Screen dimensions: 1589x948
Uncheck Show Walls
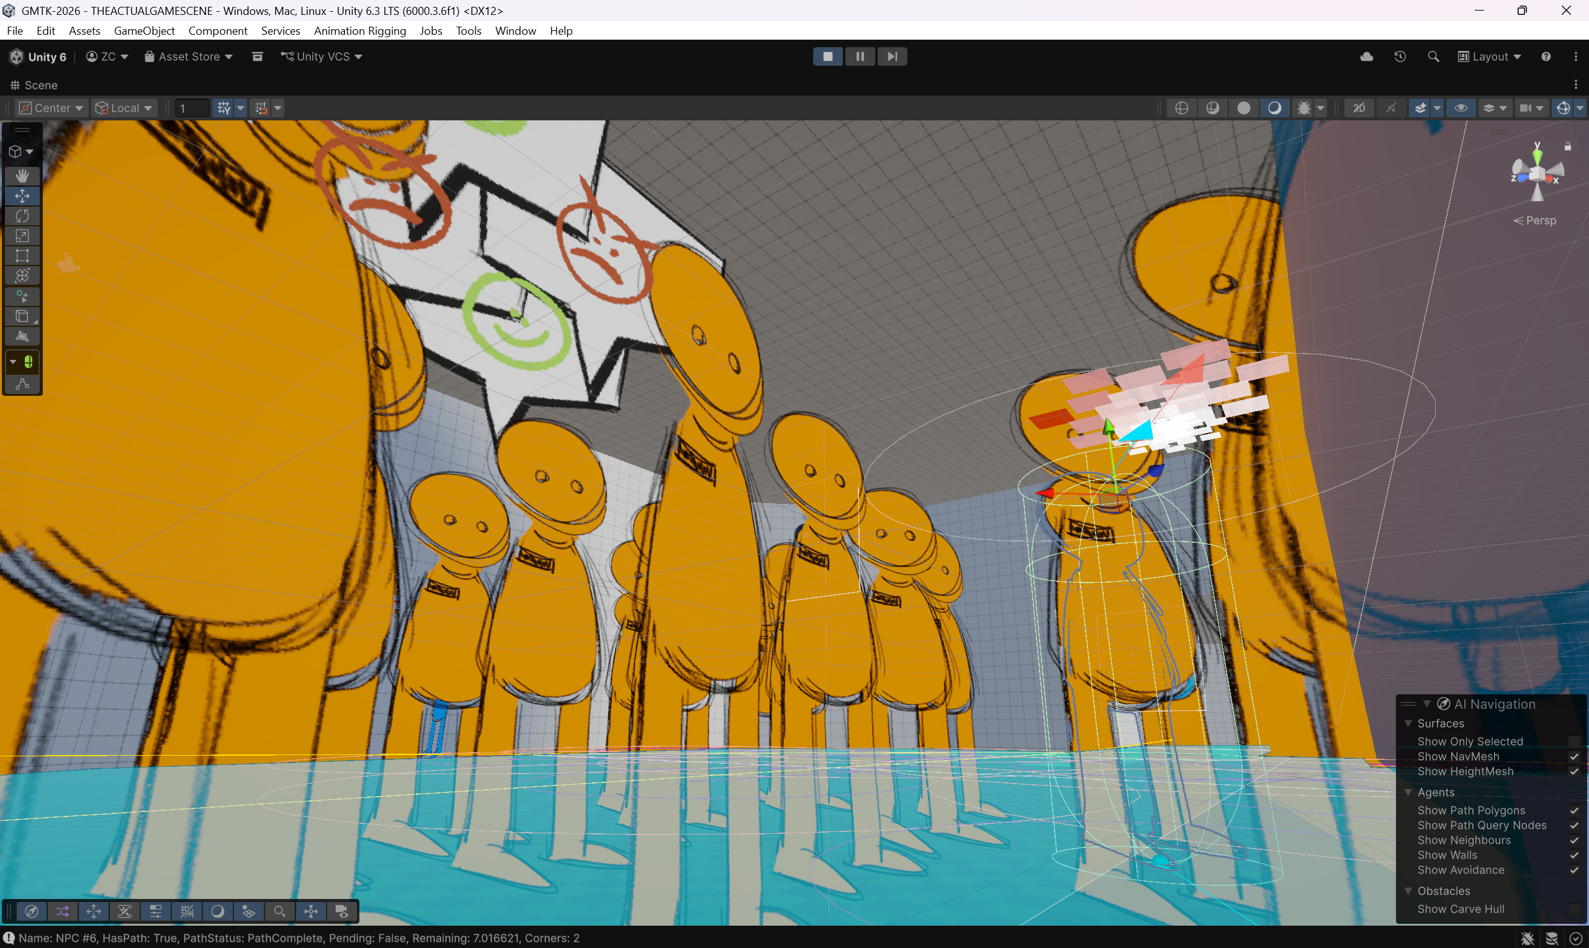1574,856
